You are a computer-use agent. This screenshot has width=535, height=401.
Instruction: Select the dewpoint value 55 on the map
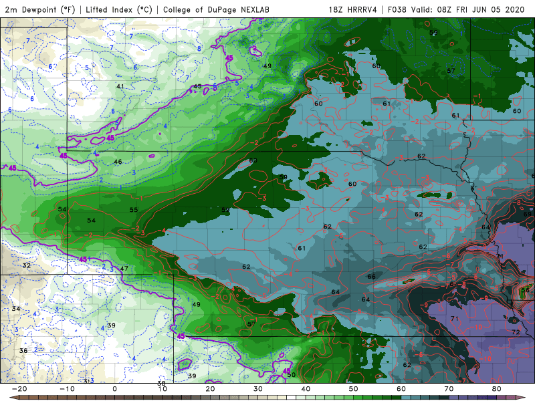click(134, 210)
